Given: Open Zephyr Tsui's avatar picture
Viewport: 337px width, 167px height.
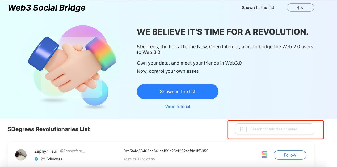Looking at the screenshot, I should click(x=21, y=155).
